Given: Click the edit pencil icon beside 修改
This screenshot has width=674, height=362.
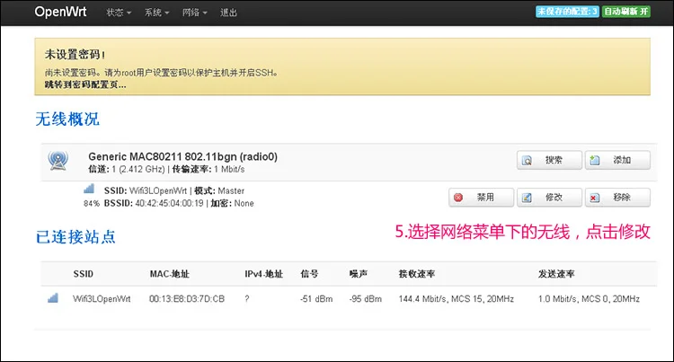Looking at the screenshot, I should (527, 198).
